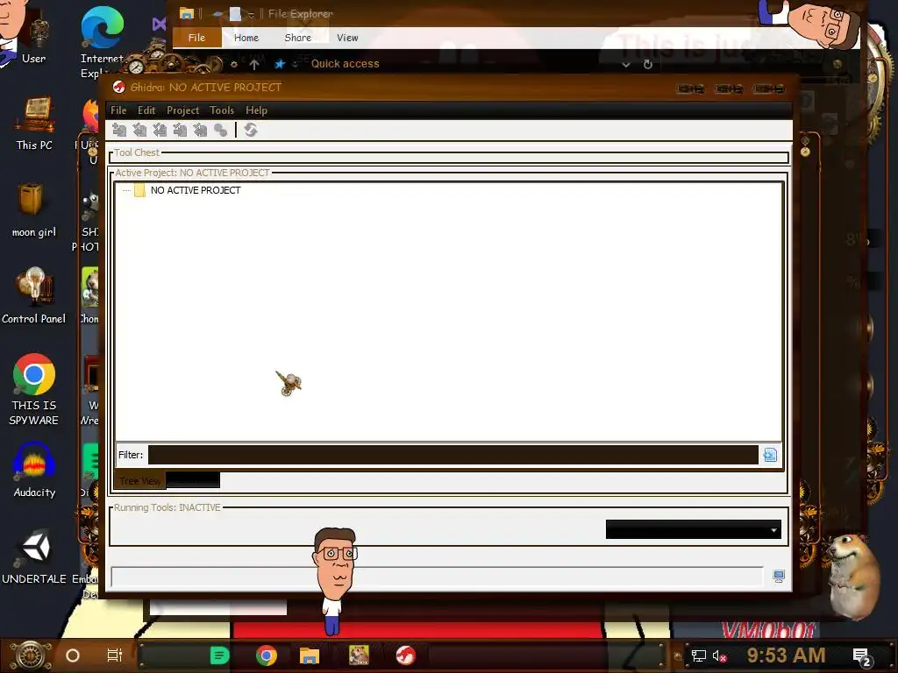Select the UNDERTALE desktop icon
Viewport: 898px width, 673px height.
34,556
